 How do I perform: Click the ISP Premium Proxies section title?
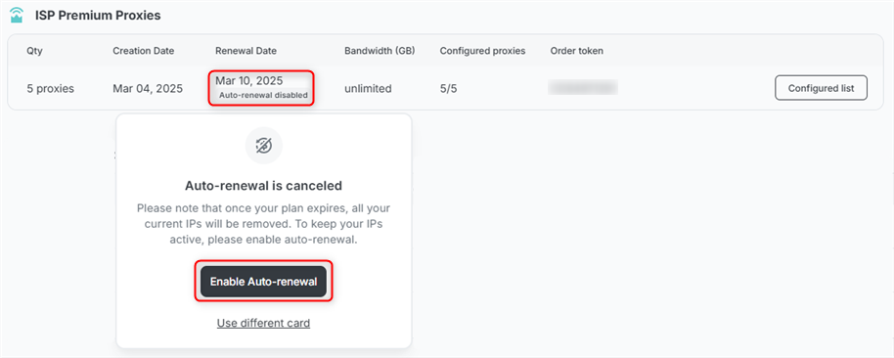pos(98,16)
